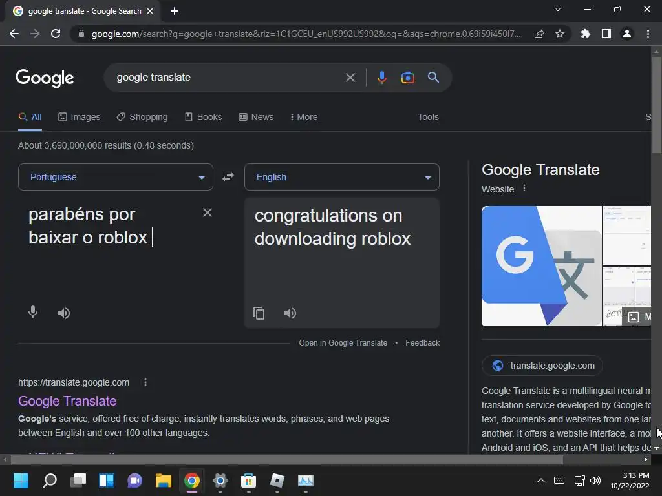This screenshot has height=496, width=662.
Task: Expand the More search categories menu
Action: (304, 117)
